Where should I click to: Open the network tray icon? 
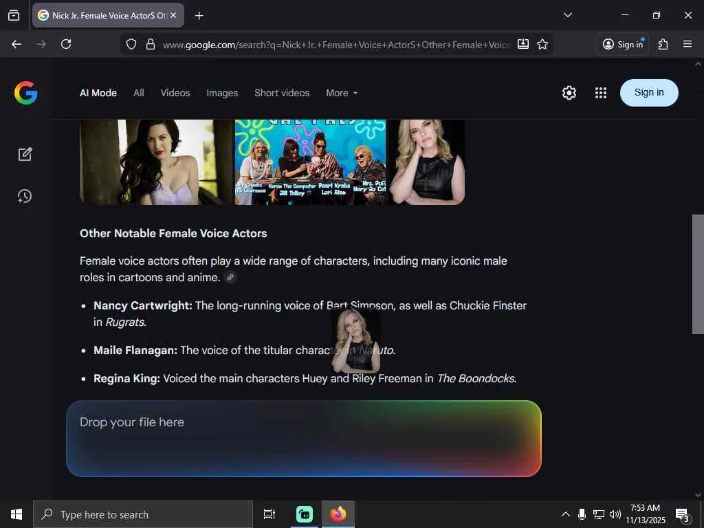pyautogui.click(x=599, y=514)
